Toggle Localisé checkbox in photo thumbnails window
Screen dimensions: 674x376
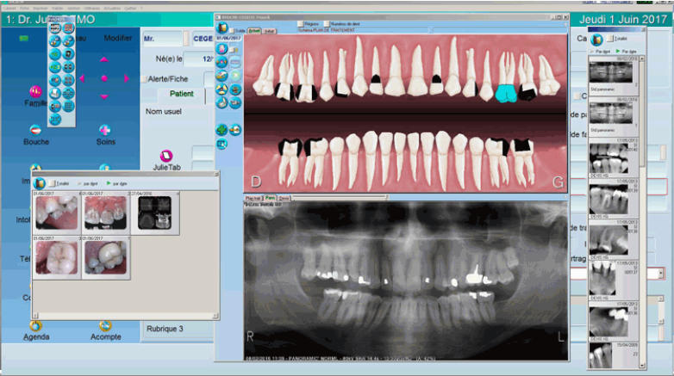(x=52, y=183)
